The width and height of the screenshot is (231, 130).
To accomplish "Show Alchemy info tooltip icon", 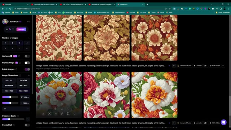I will [x=19, y=56].
